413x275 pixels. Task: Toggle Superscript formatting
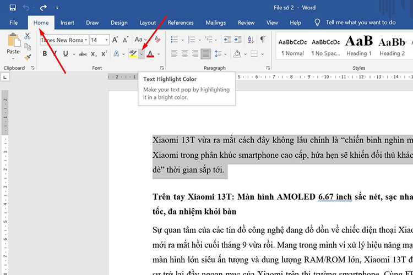coord(104,54)
